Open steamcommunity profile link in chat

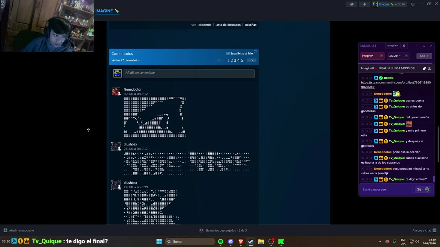tap(396, 85)
